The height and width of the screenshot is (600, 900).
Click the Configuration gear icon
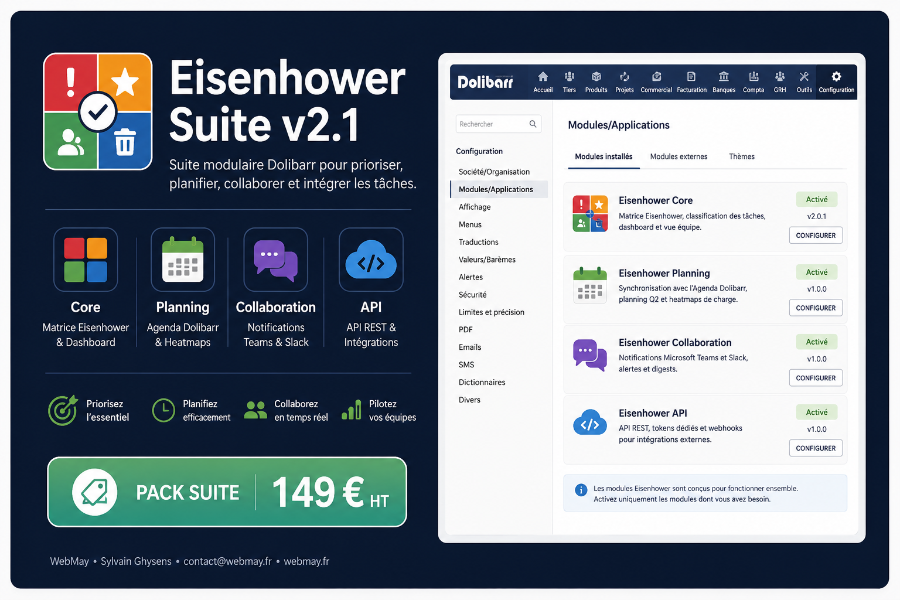click(x=836, y=77)
